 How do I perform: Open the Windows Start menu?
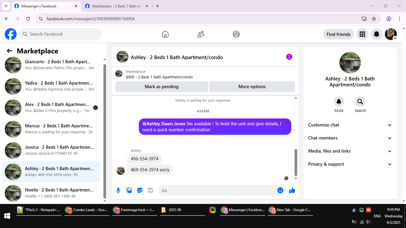tap(7, 216)
